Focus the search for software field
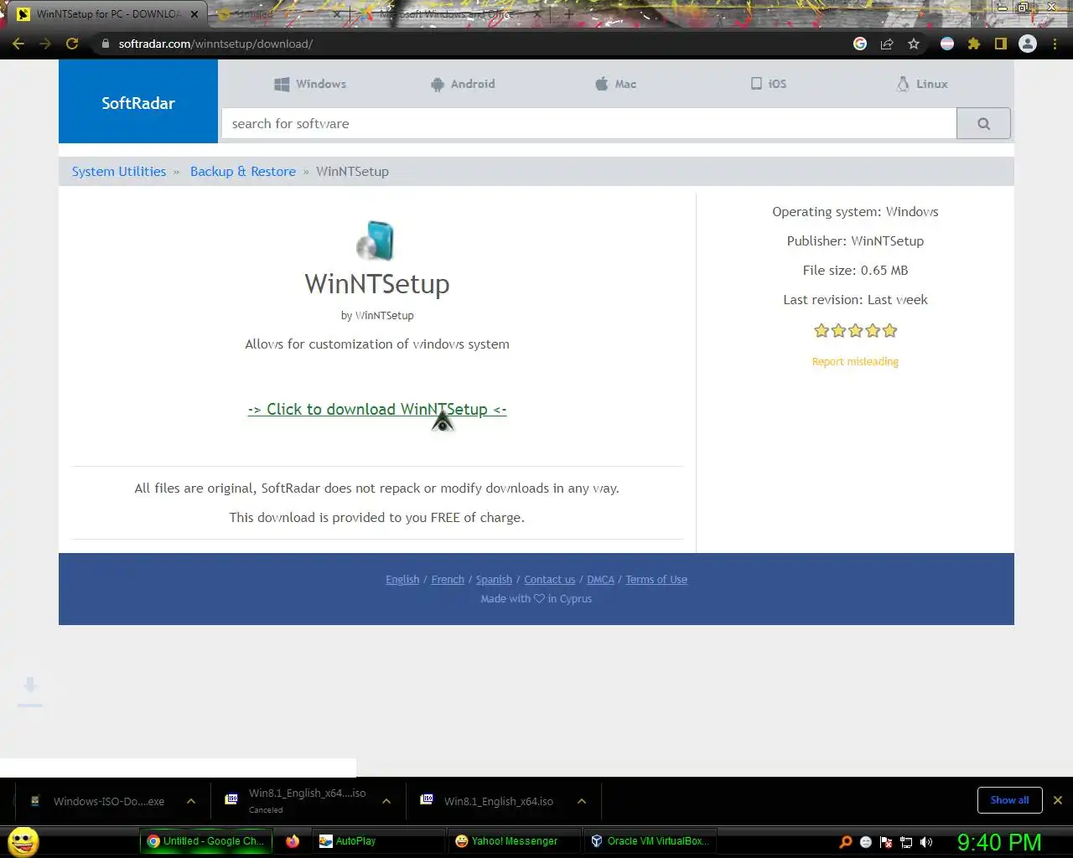1073x858 pixels. (588, 123)
